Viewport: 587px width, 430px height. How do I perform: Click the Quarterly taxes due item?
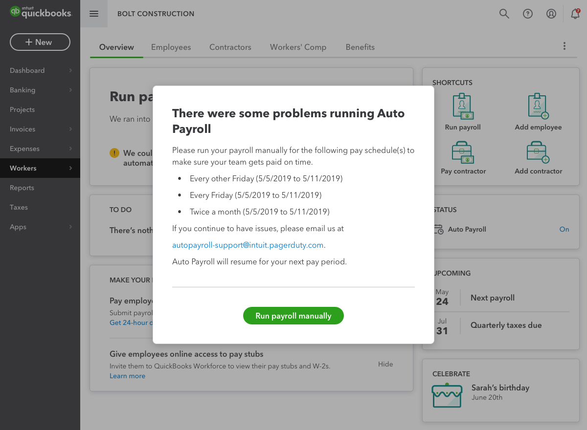click(506, 325)
